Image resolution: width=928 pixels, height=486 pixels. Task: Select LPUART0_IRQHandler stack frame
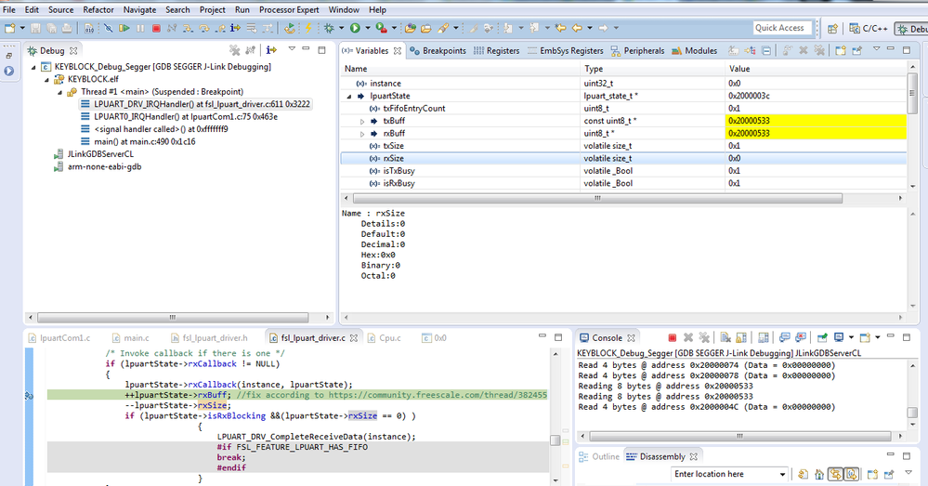coord(178,116)
